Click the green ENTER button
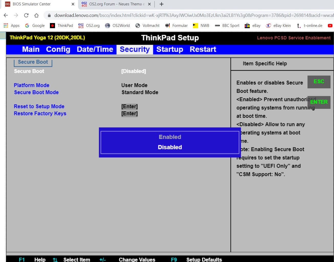 tap(319, 102)
